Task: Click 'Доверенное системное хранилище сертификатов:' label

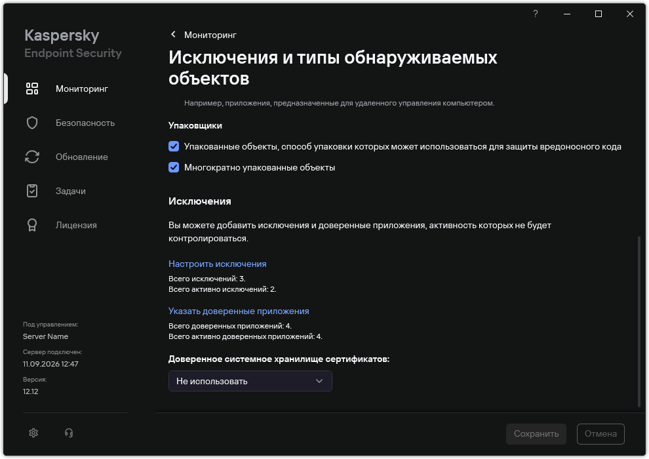Action: coord(279,359)
